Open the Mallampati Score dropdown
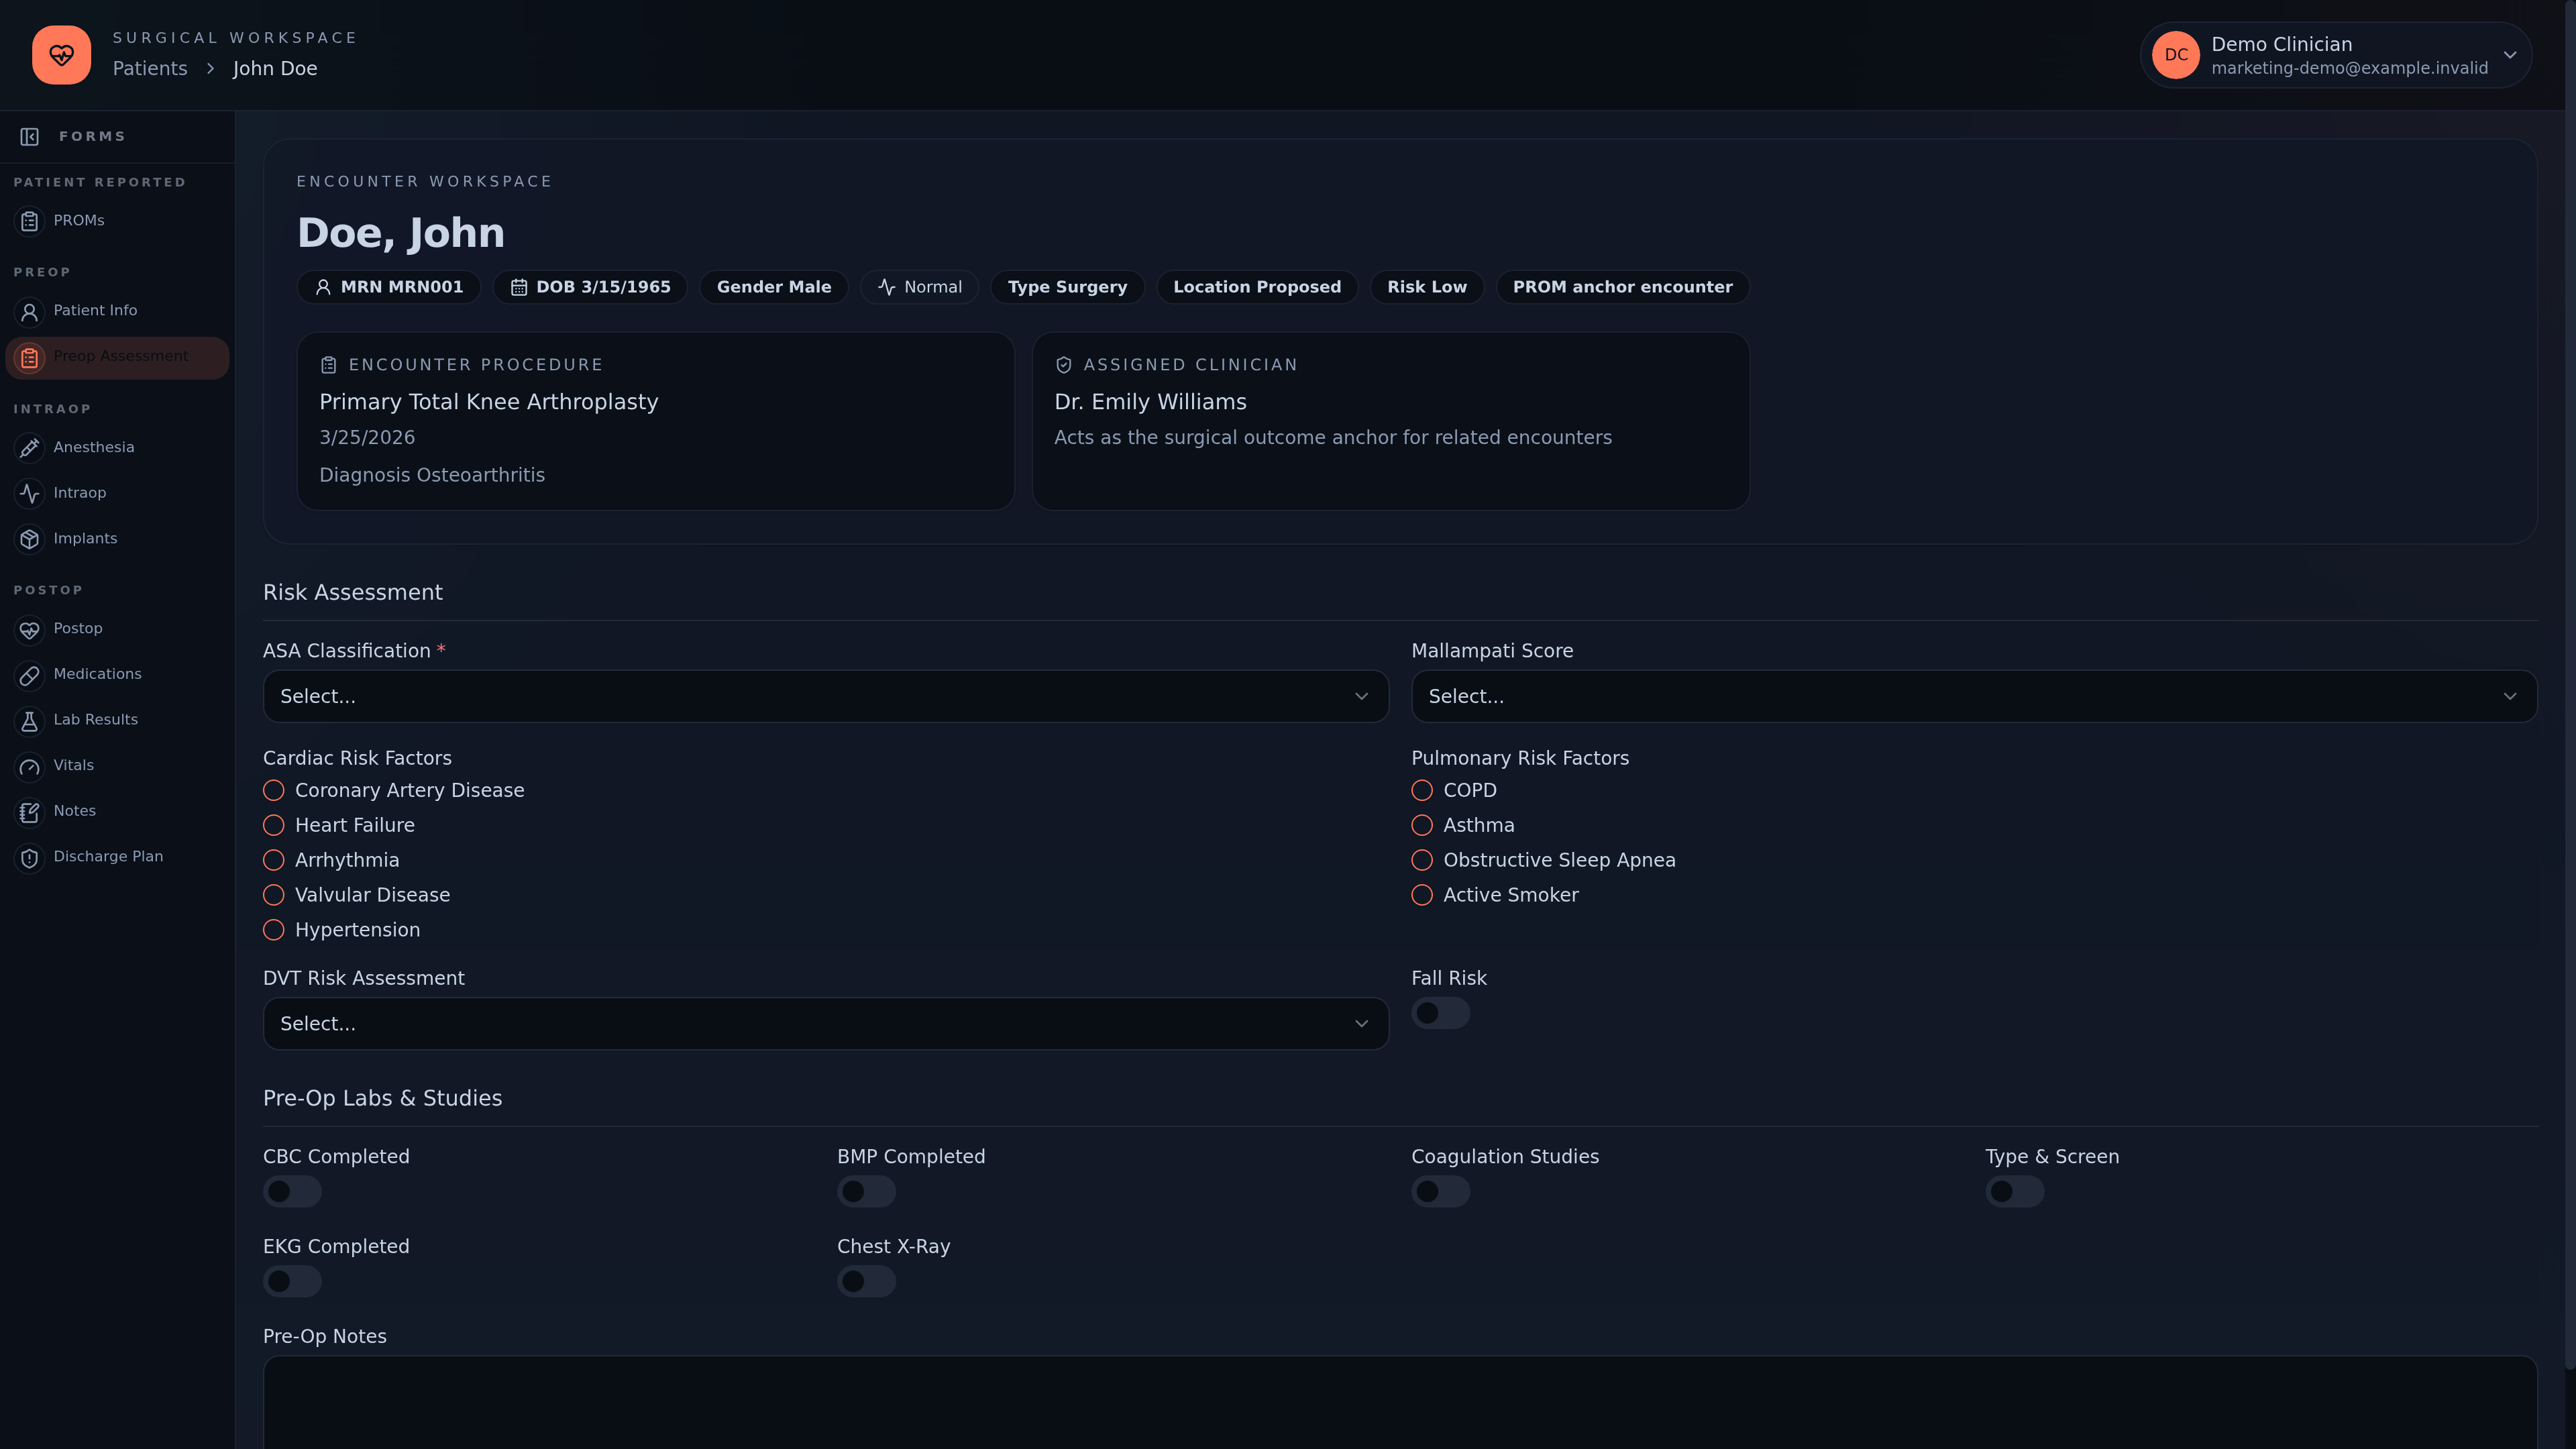The width and height of the screenshot is (2576, 1449). (x=1974, y=696)
